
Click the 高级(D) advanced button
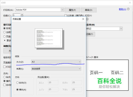[89, 10]
